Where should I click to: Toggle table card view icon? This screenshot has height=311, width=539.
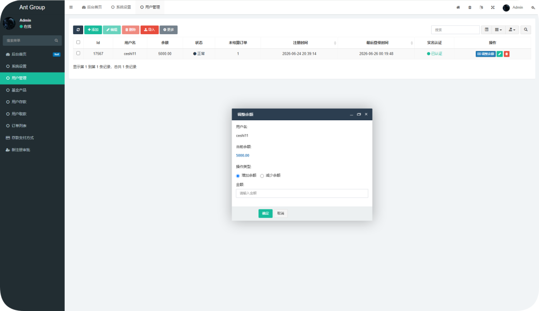486,30
